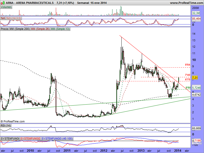Click the 200M volume axis label
Viewport: 204px width, 153px height.
[196, 8]
